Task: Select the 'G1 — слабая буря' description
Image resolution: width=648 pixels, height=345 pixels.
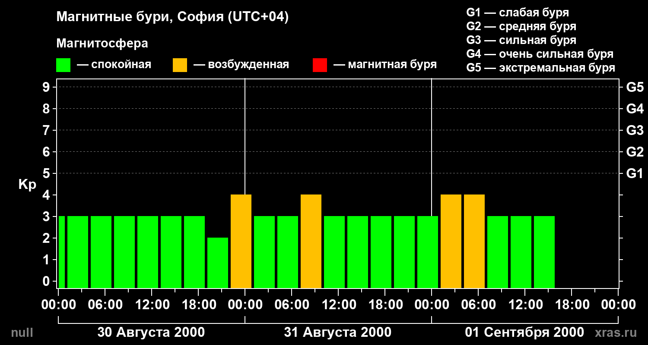Action: [x=518, y=12]
